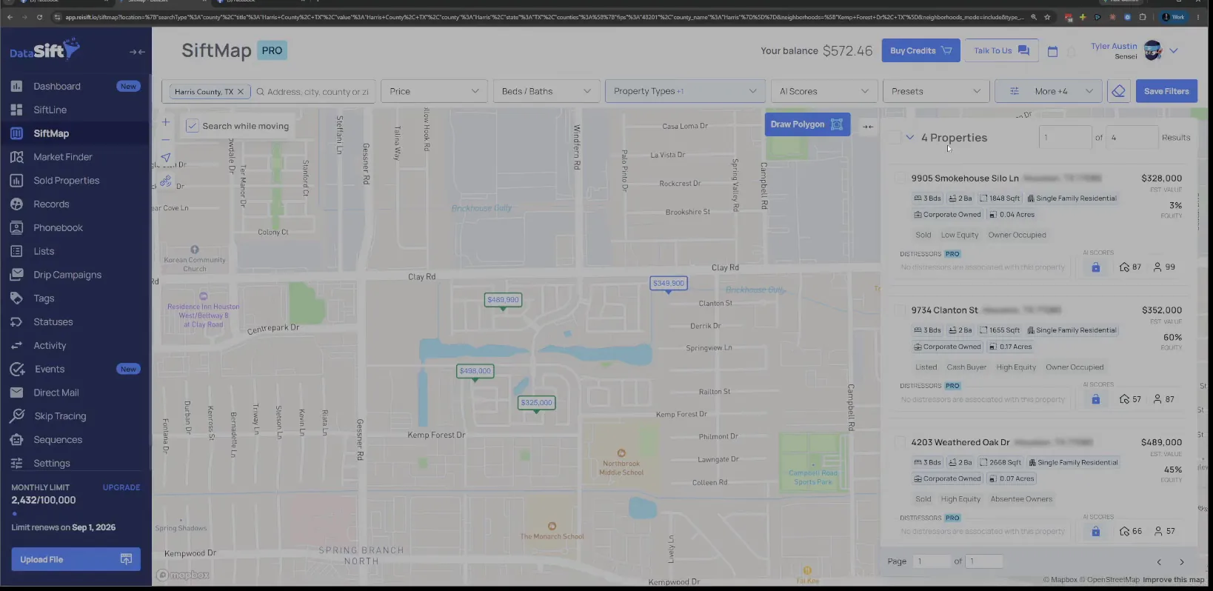Open Tyler Austin profile avatar

[x=1153, y=50]
